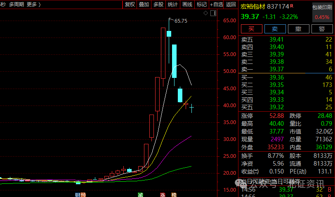Select the 卖三 ask row at 39.39
This screenshot has width=335, height=197.
coord(286,54)
